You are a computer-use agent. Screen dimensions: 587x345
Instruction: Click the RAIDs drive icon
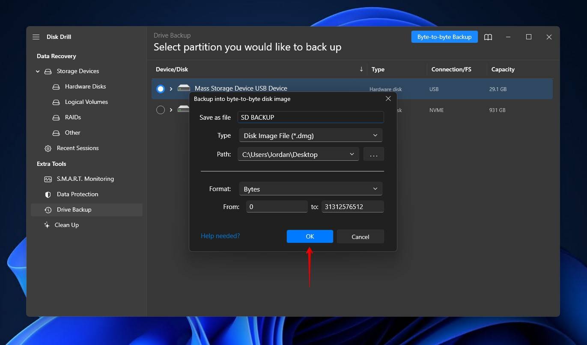pos(56,118)
